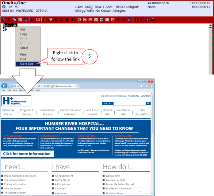Click the bulleted list icon in toolbar
Viewport: 214px width, 196px height.
click(90, 20)
